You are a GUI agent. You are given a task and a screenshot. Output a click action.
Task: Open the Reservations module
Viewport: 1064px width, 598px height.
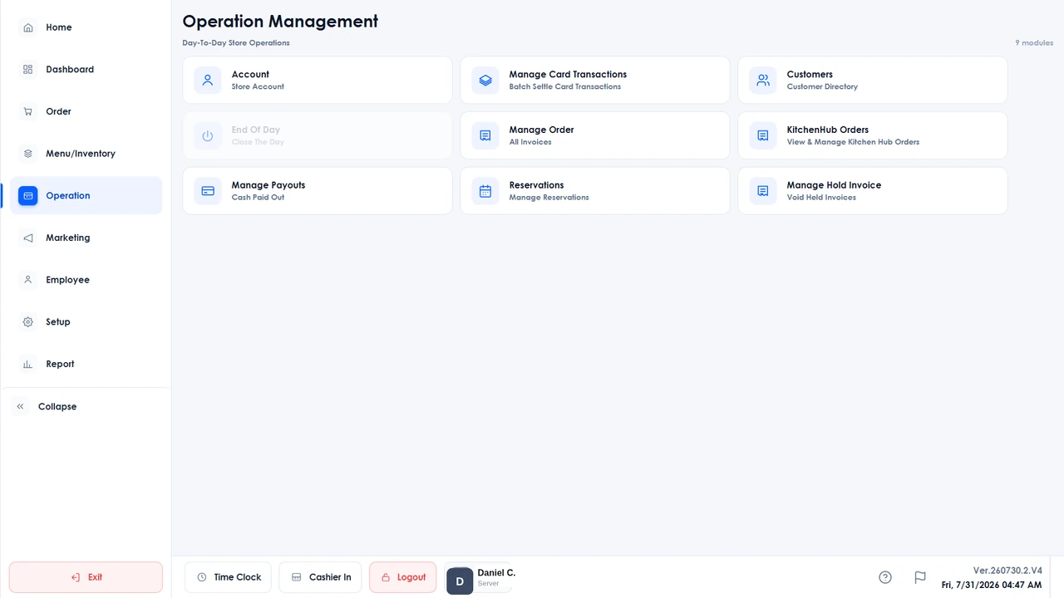point(595,191)
